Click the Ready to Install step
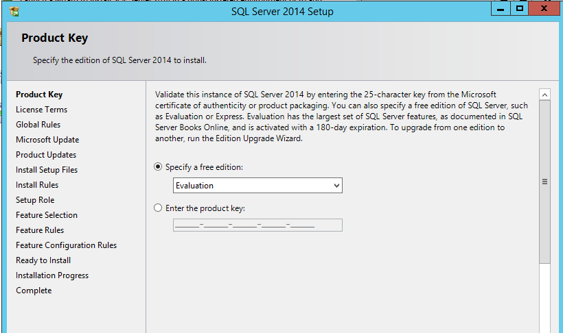 [43, 260]
